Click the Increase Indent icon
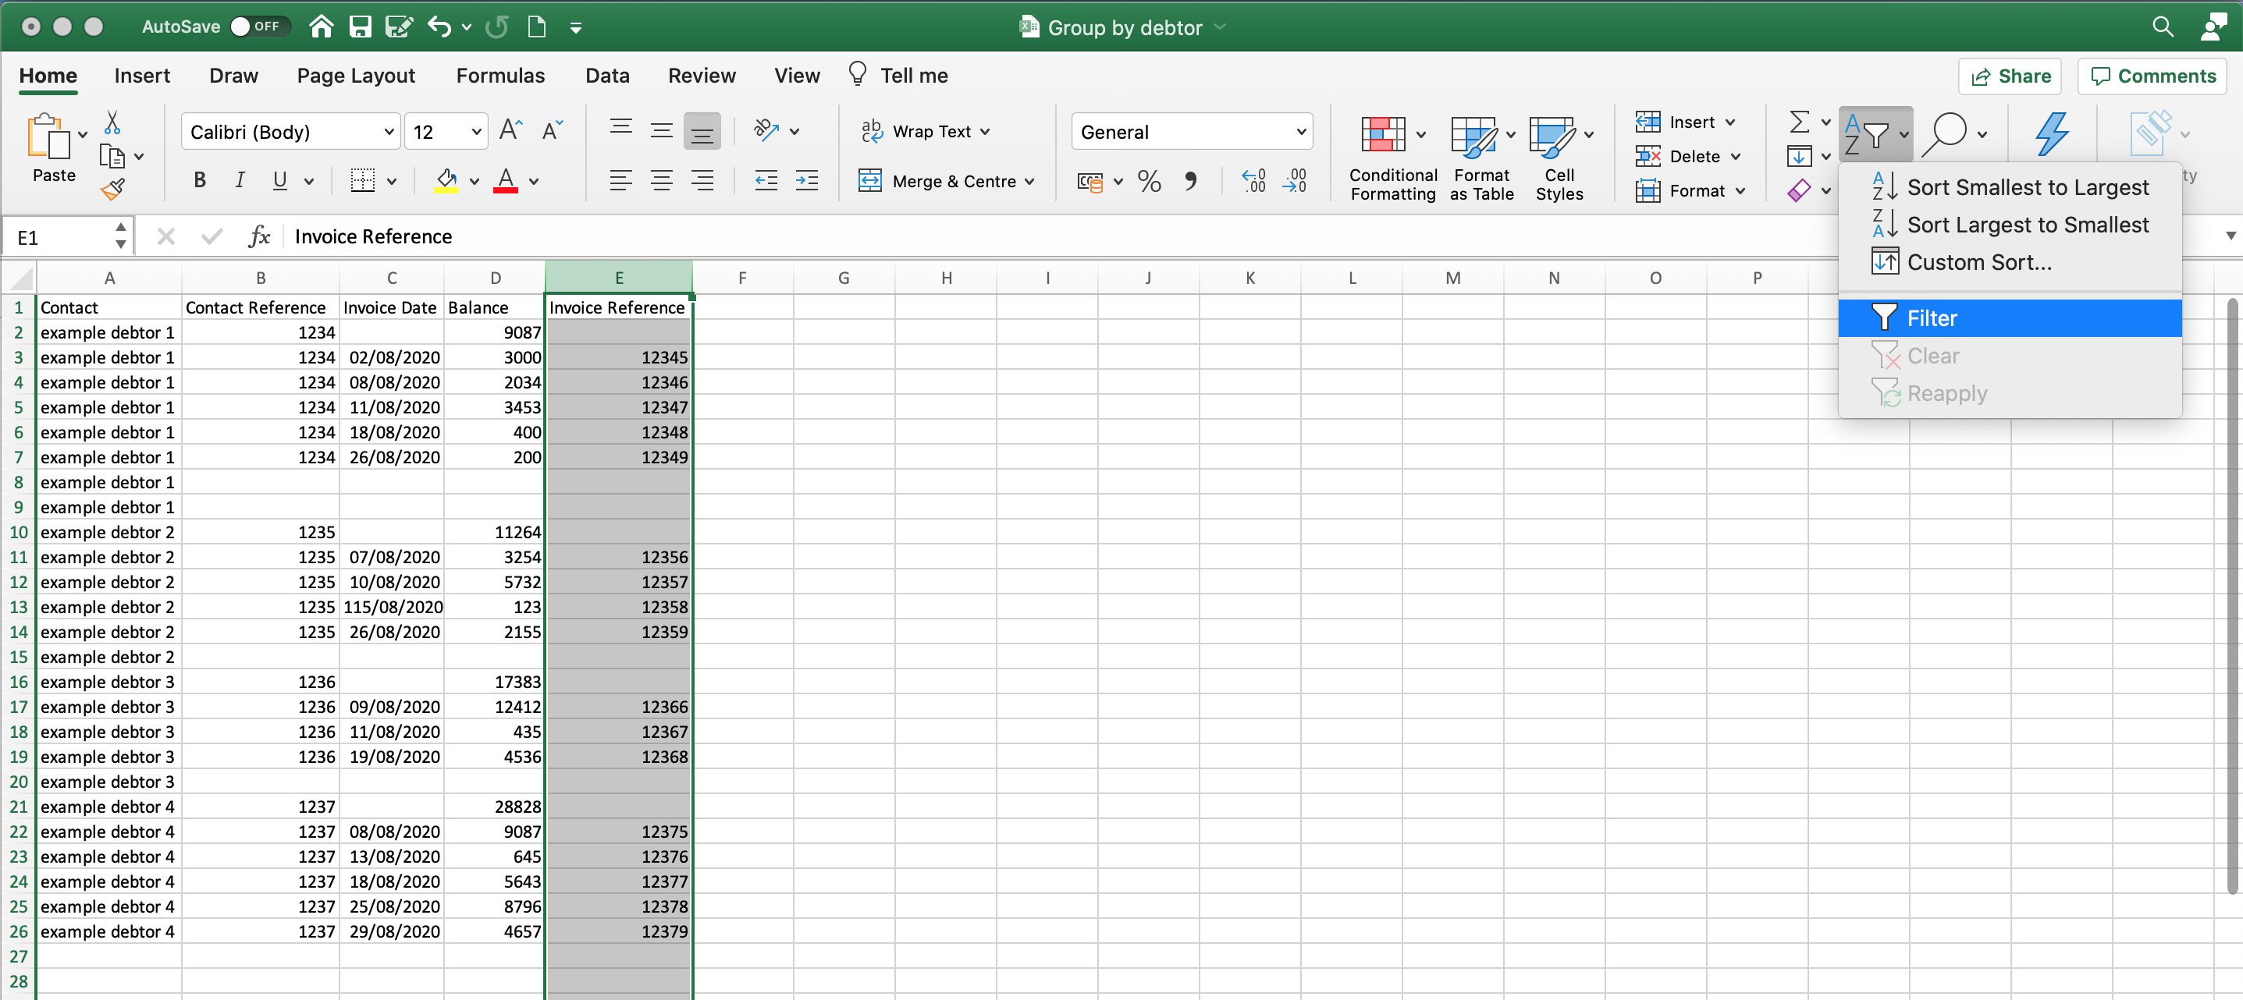Screen dimensions: 2243x1000 tap(806, 181)
